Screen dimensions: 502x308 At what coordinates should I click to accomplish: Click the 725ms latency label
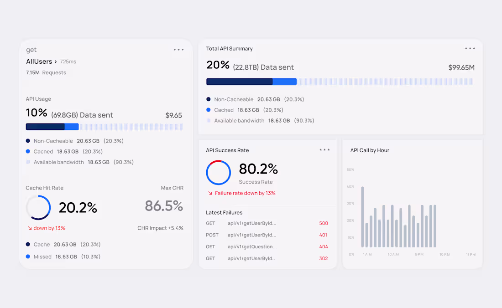[x=68, y=62]
